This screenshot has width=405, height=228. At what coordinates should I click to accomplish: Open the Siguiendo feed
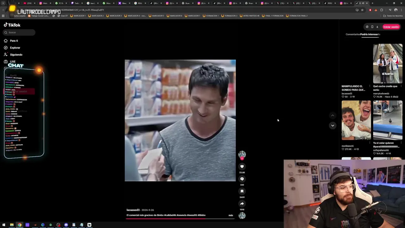tap(16, 54)
